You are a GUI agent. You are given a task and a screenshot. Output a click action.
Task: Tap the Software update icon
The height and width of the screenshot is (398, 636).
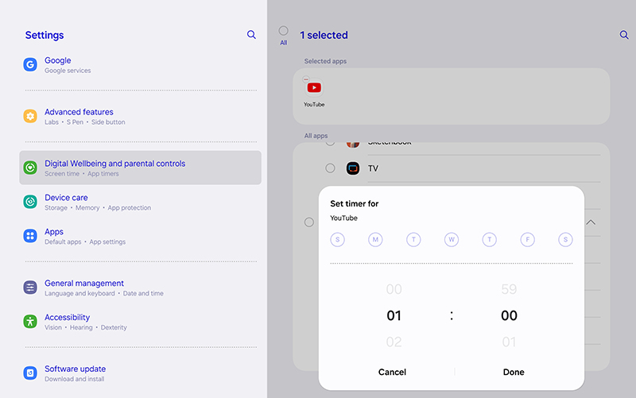pos(30,373)
